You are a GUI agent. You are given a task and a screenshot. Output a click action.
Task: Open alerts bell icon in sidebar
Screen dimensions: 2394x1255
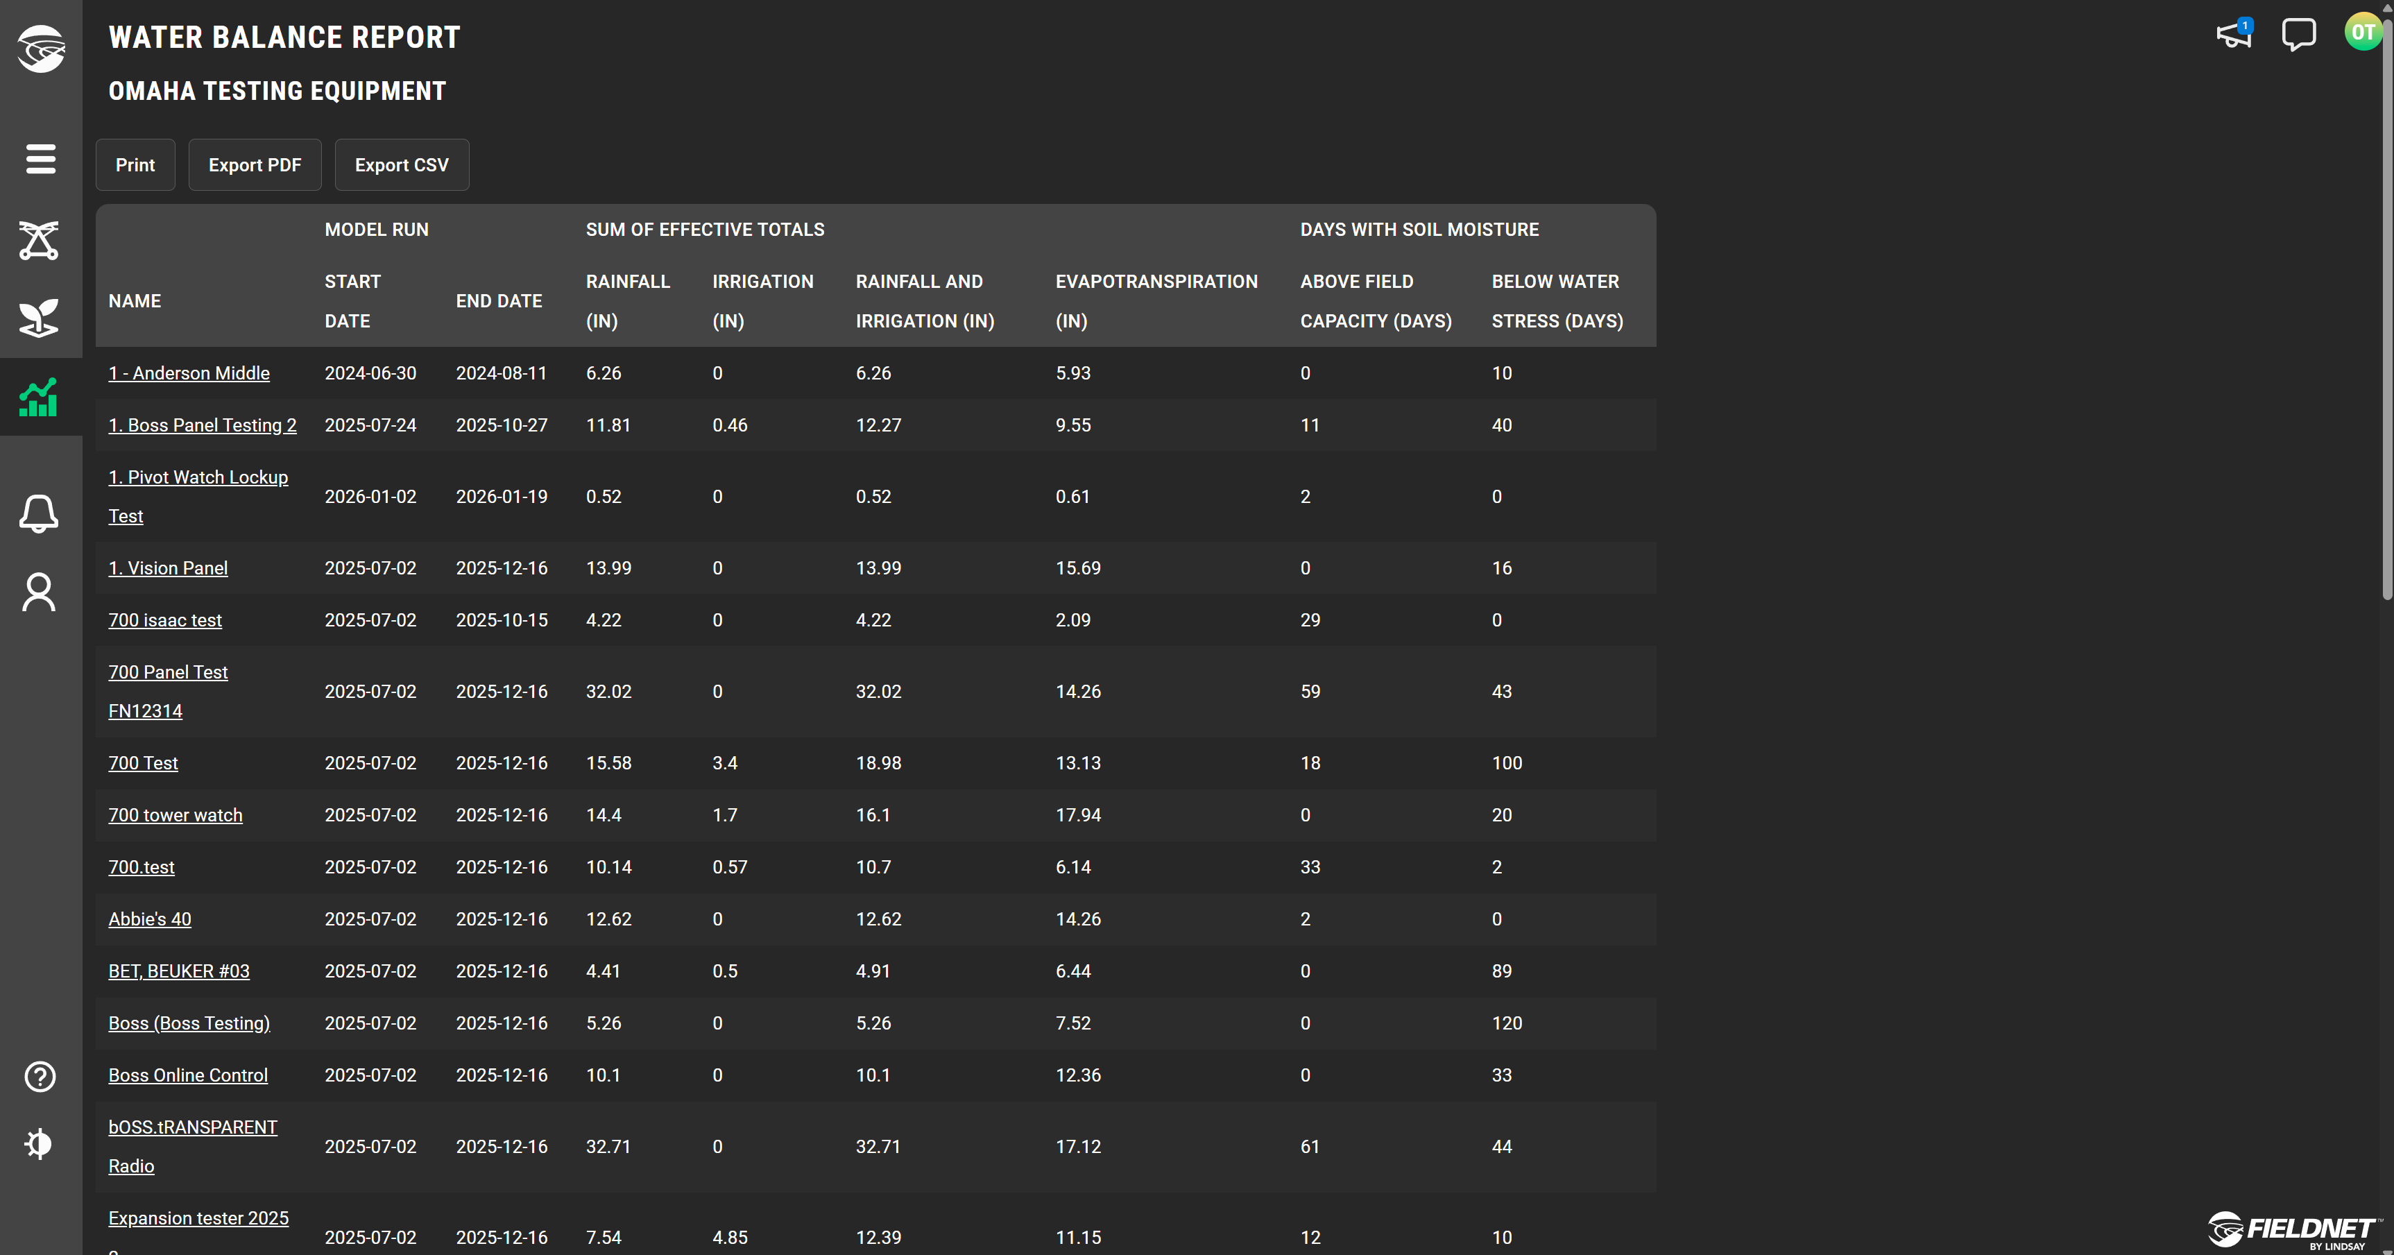tap(40, 513)
